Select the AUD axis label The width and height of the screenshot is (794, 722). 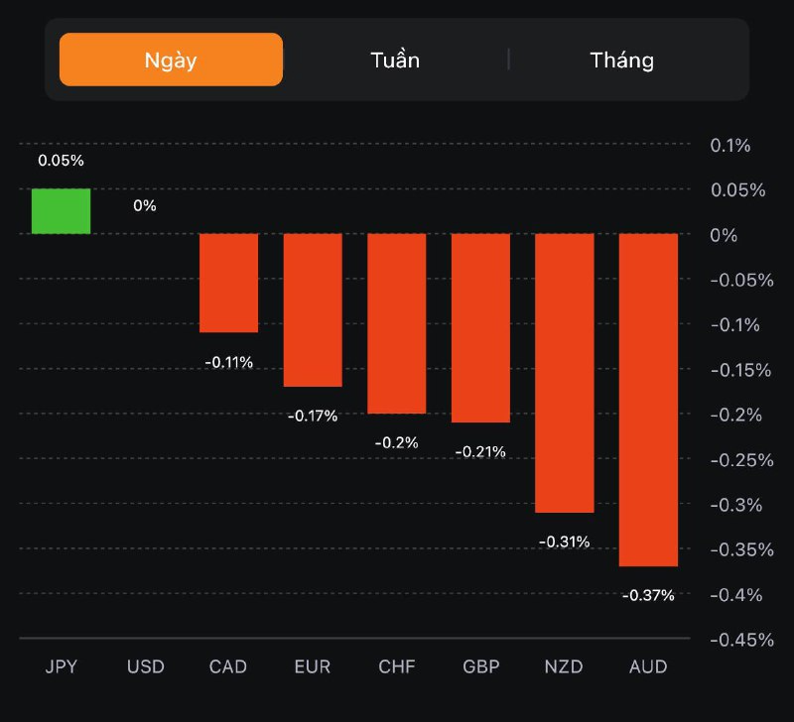(x=648, y=666)
